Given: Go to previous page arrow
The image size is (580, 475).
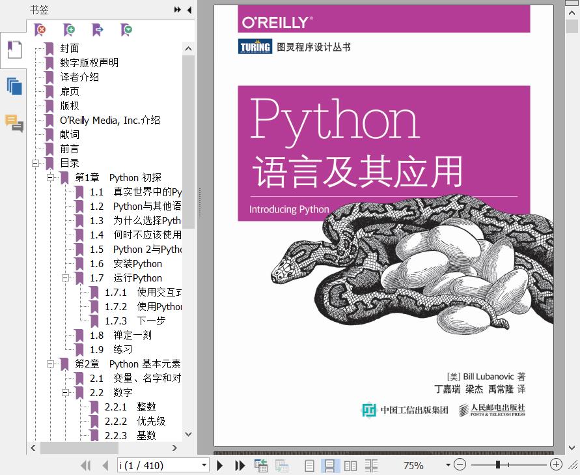Looking at the screenshot, I should pyautogui.click(x=105, y=465).
